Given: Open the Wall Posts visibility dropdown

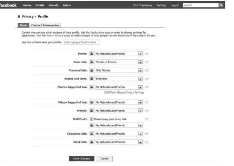Looking at the screenshot, I should pyautogui.click(x=119, y=126).
